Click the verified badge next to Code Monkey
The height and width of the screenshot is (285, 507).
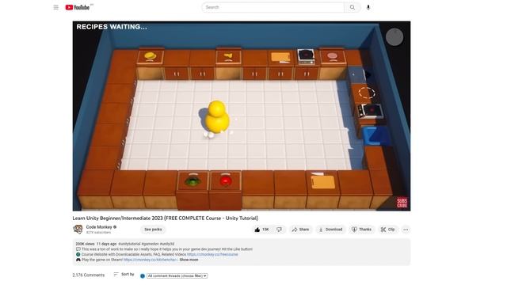pos(115,227)
